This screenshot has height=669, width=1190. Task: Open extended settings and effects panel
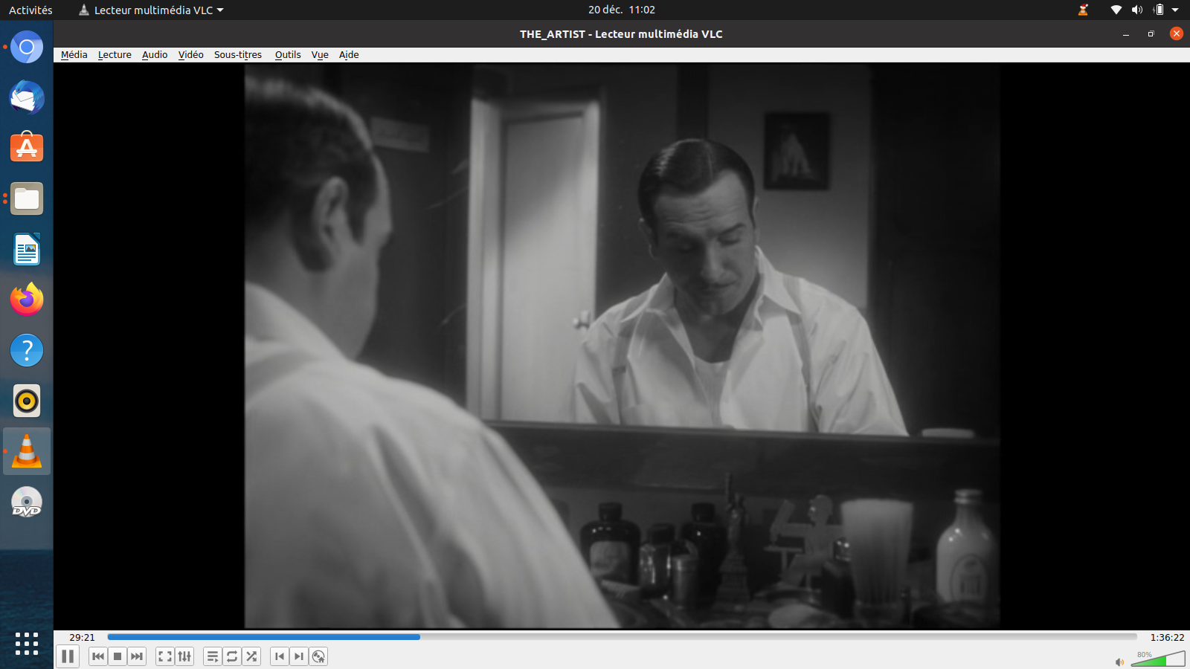point(184,656)
